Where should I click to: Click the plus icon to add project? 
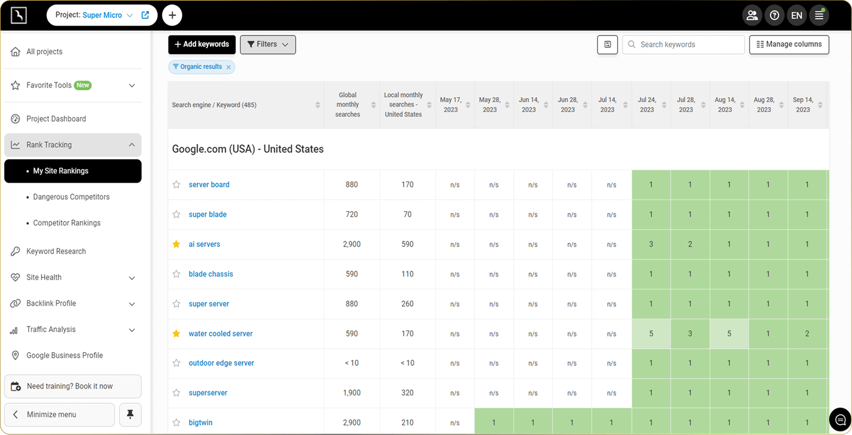172,16
